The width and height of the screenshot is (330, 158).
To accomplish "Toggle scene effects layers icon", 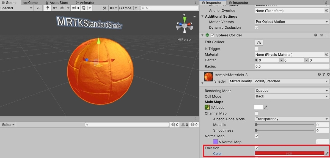I will [x=62, y=8].
